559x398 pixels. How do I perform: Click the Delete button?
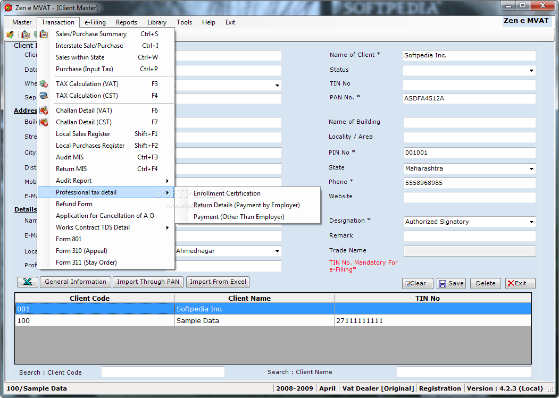(486, 284)
